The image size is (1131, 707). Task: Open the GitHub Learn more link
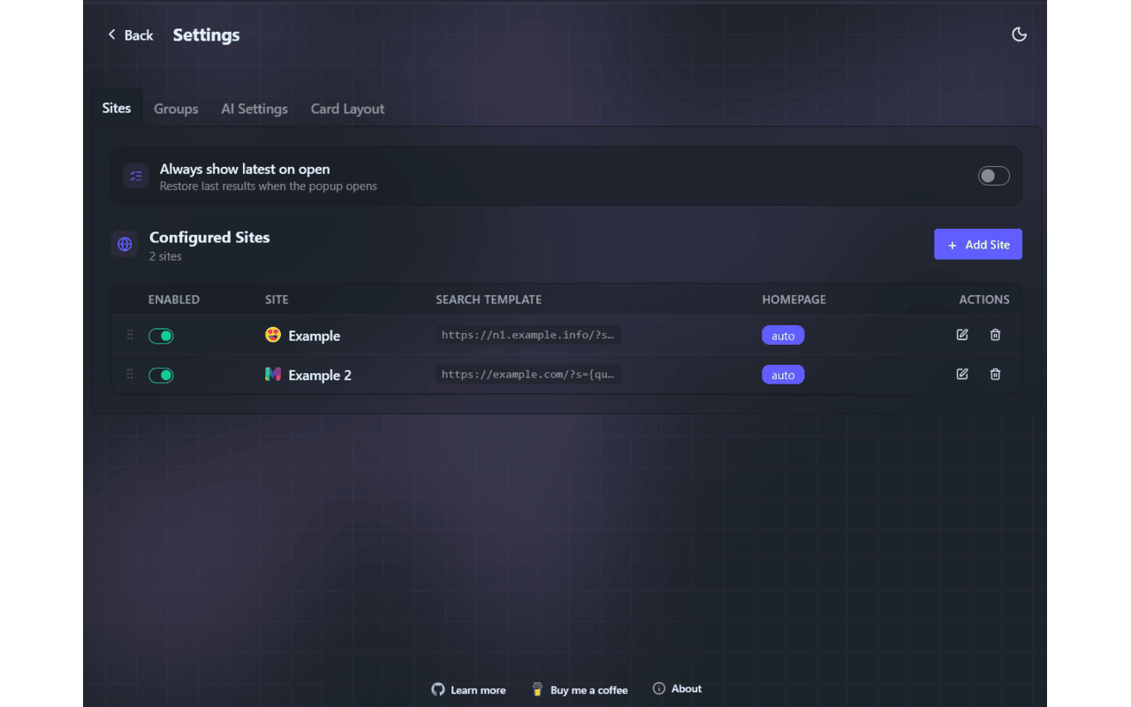point(468,690)
